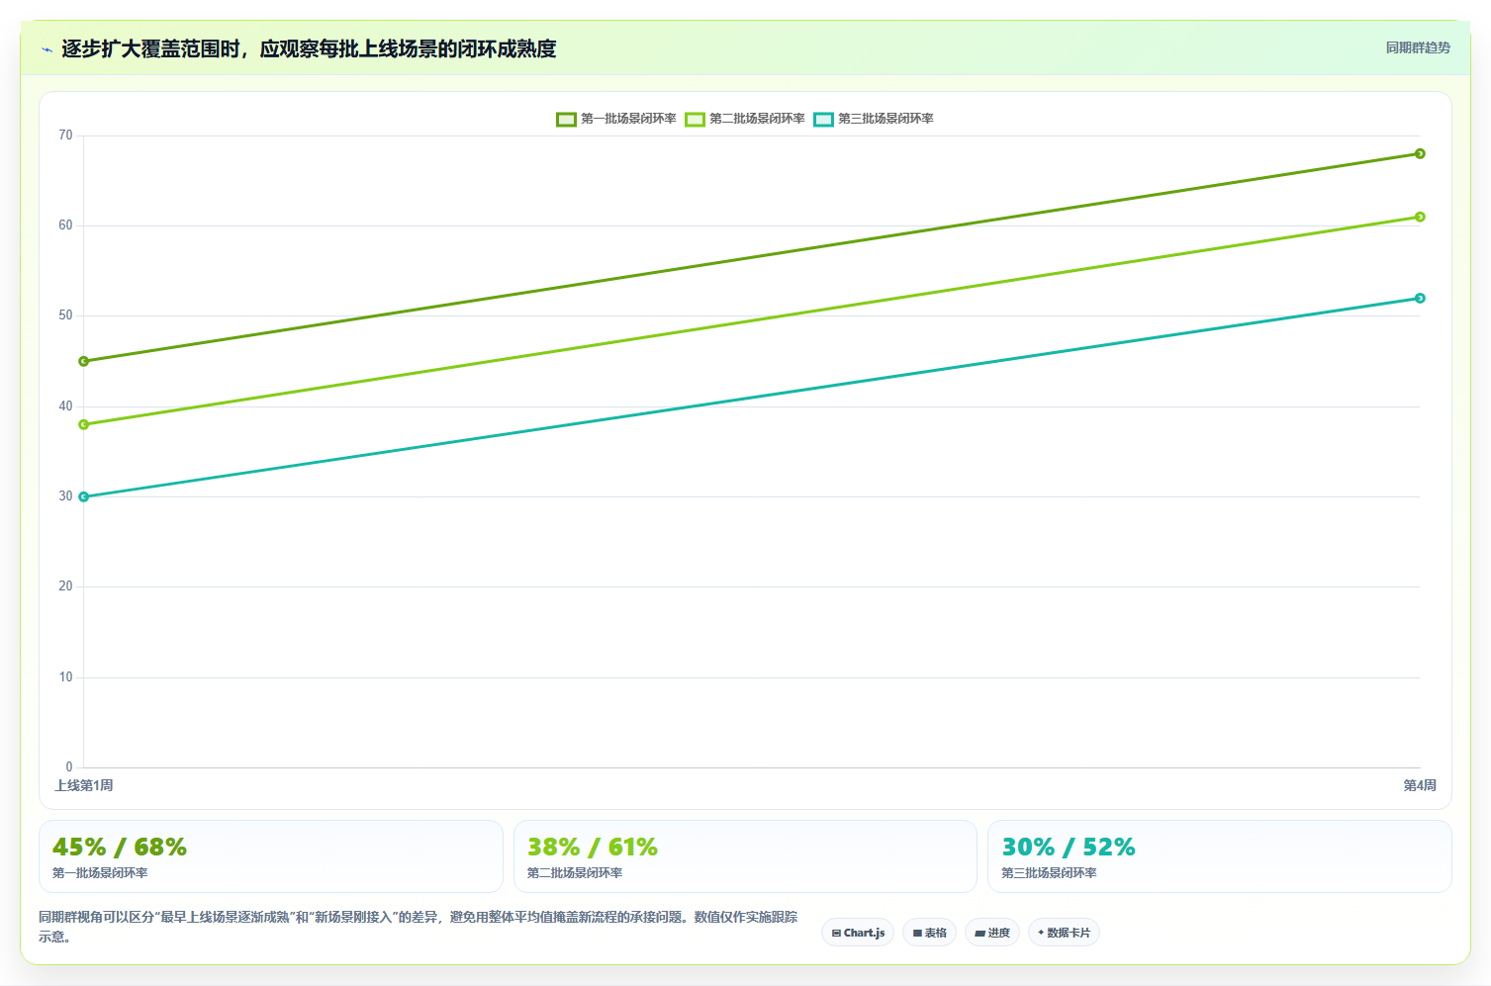
Task: Click the 第三批场景闭环率 caption under 30% / 52%
Action: point(1049,873)
